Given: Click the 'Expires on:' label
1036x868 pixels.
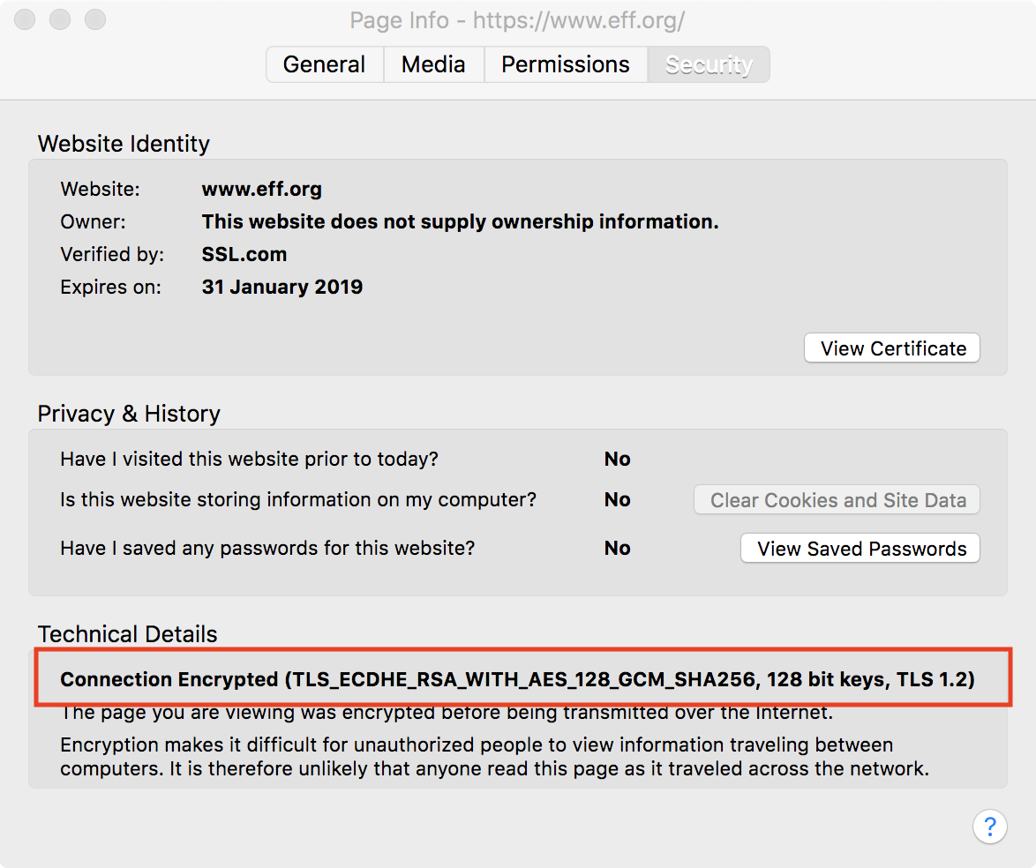Looking at the screenshot, I should (x=110, y=287).
